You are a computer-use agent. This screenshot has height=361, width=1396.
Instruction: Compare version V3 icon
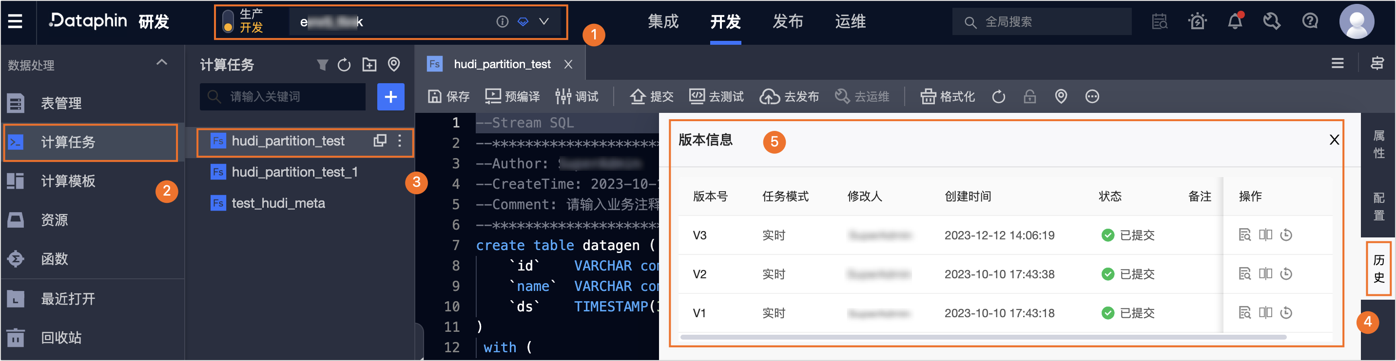tap(1265, 235)
